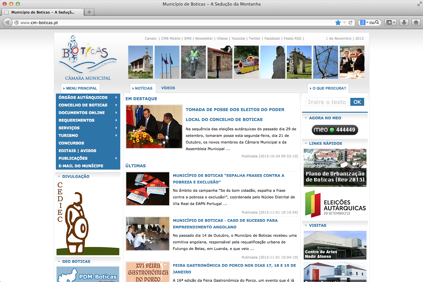Switch to the Notícias tab

pyautogui.click(x=143, y=88)
